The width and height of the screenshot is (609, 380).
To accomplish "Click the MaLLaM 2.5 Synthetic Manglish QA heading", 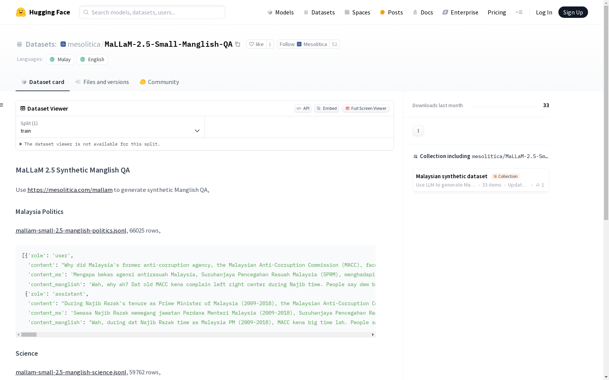I will [73, 170].
